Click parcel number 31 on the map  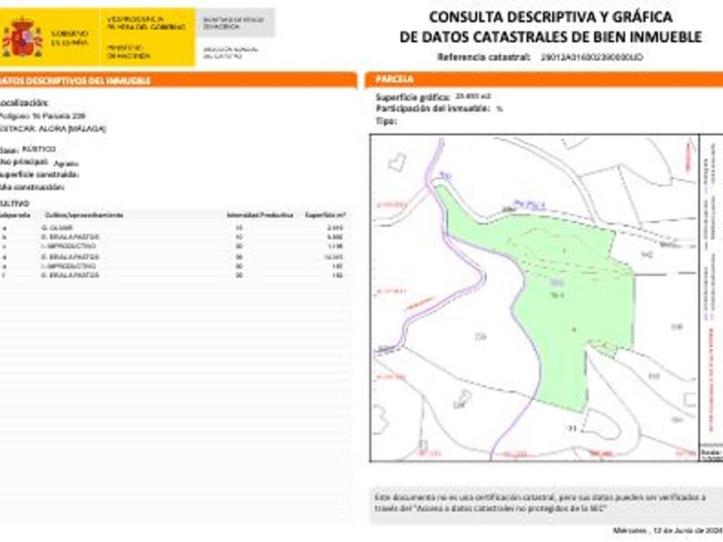572,428
